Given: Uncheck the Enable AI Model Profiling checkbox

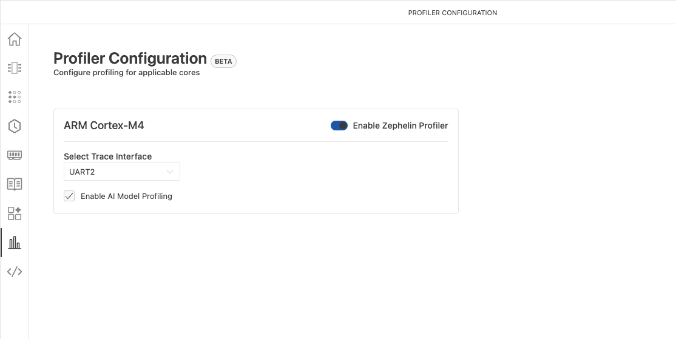Looking at the screenshot, I should click(x=69, y=196).
